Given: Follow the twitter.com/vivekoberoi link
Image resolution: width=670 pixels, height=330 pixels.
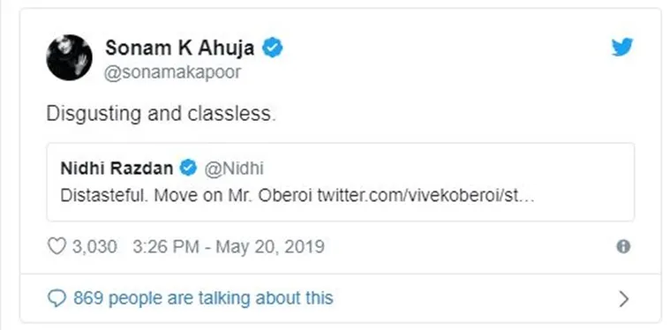Looking at the screenshot, I should [426, 196].
